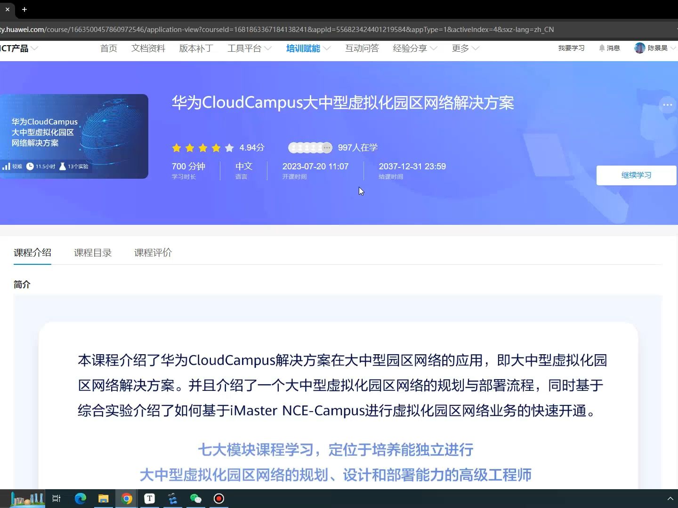Open a new browser tab

24,9
